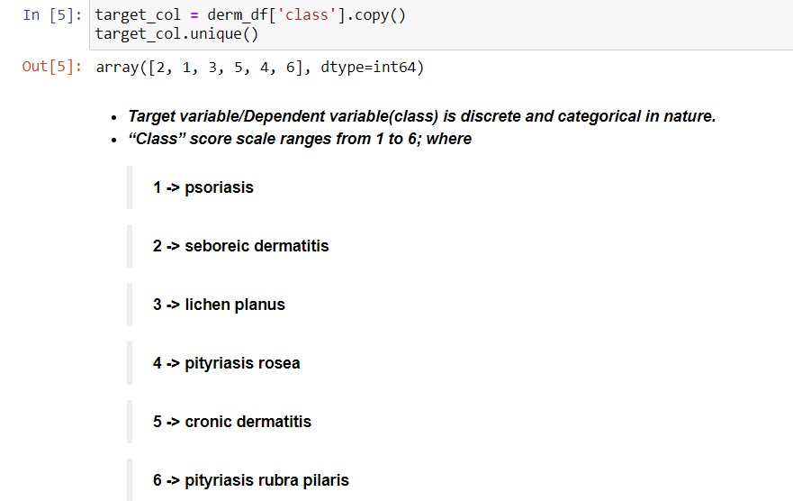Click inside the target_col code input cell
The height and width of the screenshot is (501, 793).
tap(441, 25)
